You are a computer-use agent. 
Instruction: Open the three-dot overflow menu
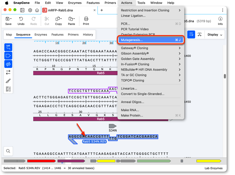223,10
